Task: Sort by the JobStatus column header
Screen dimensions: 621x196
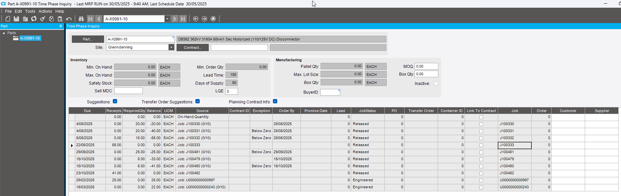Action: [368, 111]
